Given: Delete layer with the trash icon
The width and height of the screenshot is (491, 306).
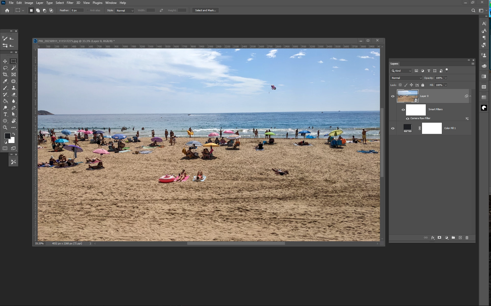Looking at the screenshot, I should (x=467, y=238).
